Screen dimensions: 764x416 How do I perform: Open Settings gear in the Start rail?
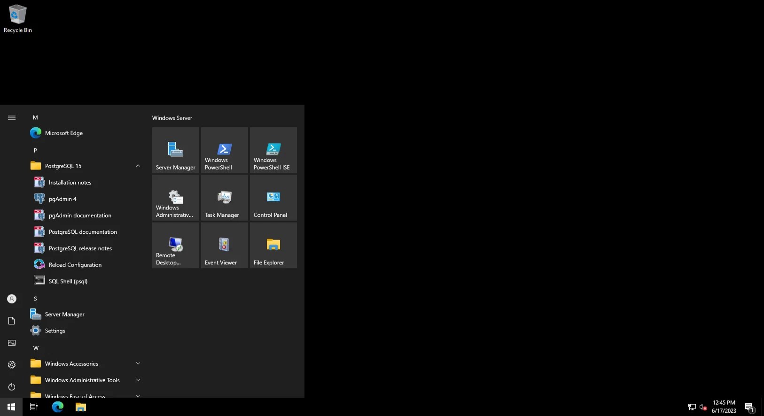(12, 365)
